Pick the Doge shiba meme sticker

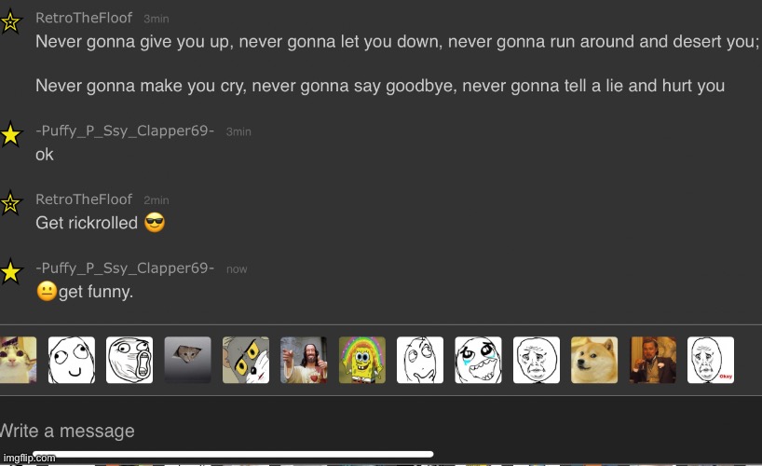[x=594, y=360]
